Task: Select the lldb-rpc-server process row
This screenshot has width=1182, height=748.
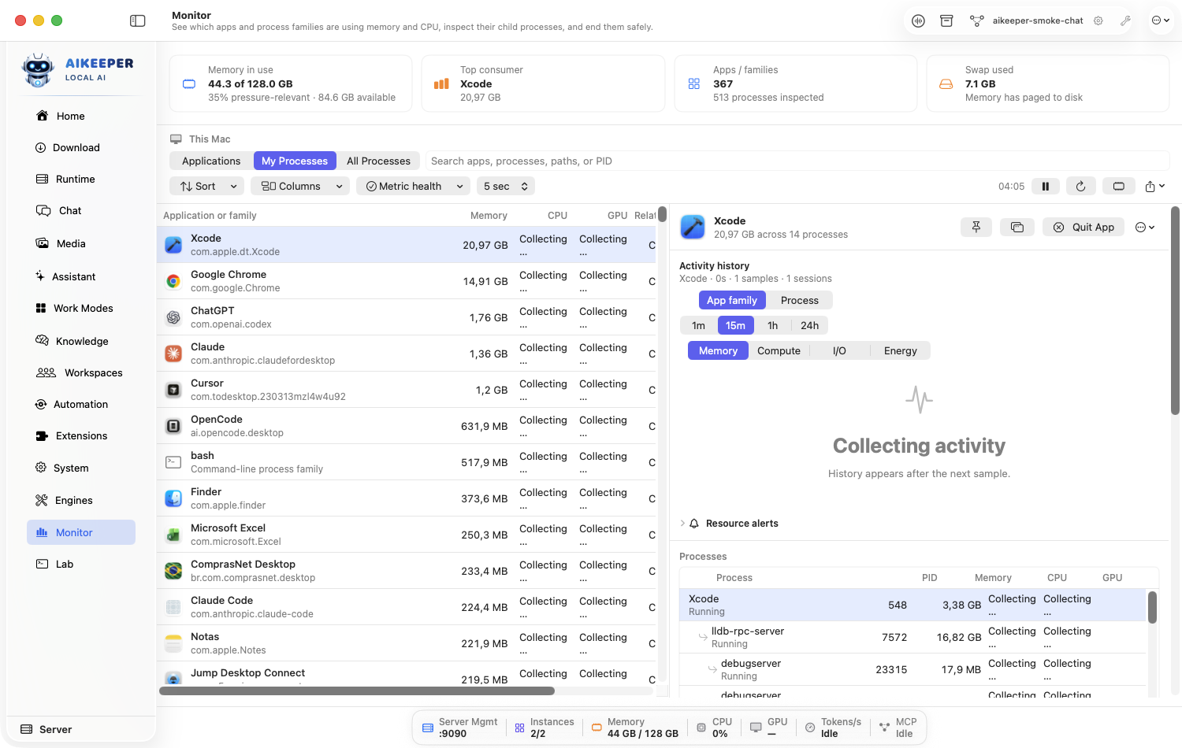Action: [913, 637]
